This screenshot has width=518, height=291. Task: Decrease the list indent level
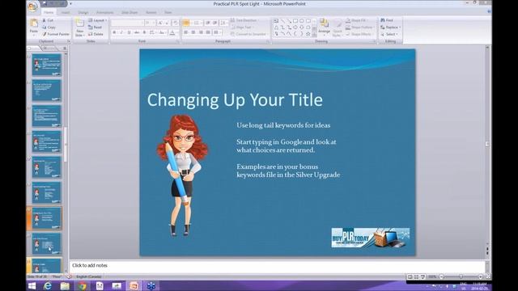[x=208, y=23]
